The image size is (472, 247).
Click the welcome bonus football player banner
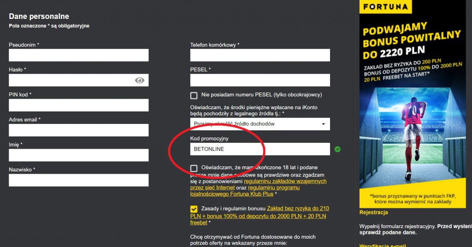(410, 138)
